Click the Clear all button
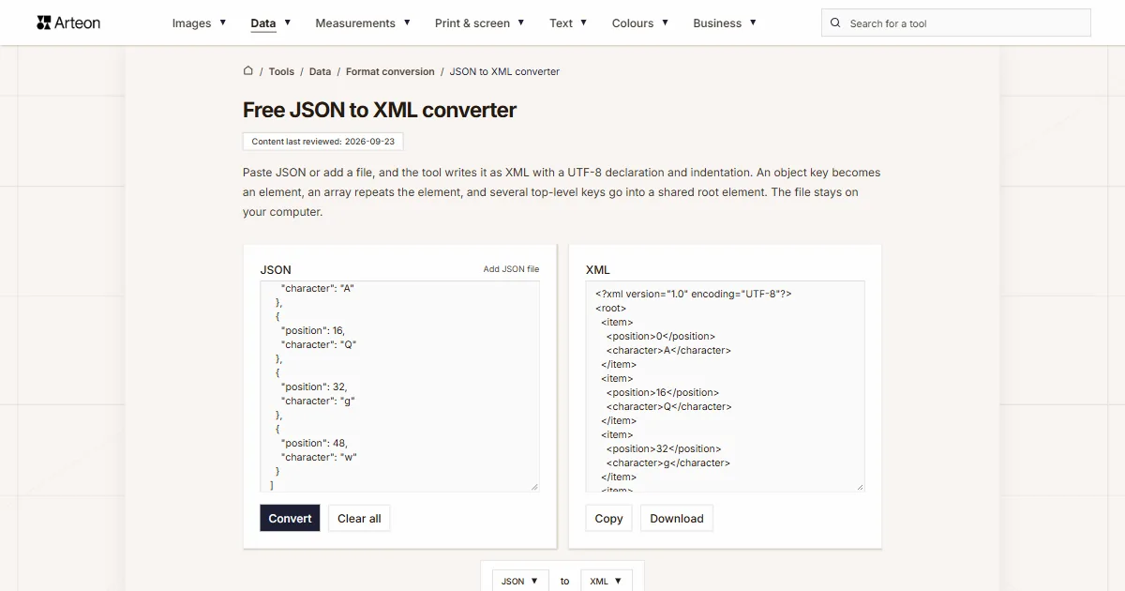 359,519
